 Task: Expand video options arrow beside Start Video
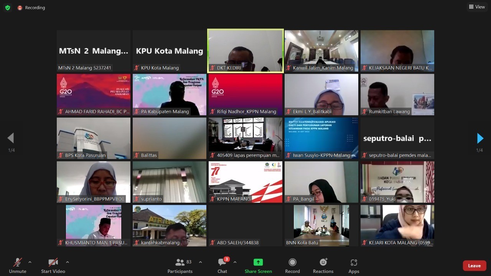pyautogui.click(x=68, y=262)
